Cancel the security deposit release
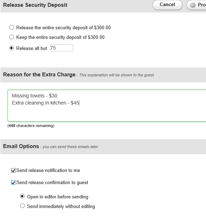The width and height of the screenshot is (206, 223). [167, 5]
